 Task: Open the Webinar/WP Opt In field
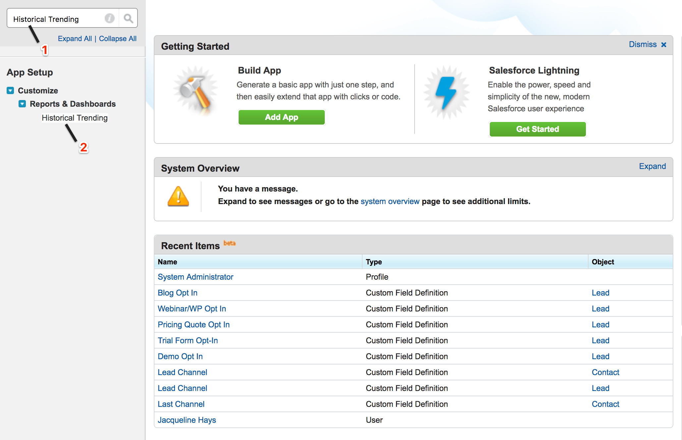pos(192,308)
